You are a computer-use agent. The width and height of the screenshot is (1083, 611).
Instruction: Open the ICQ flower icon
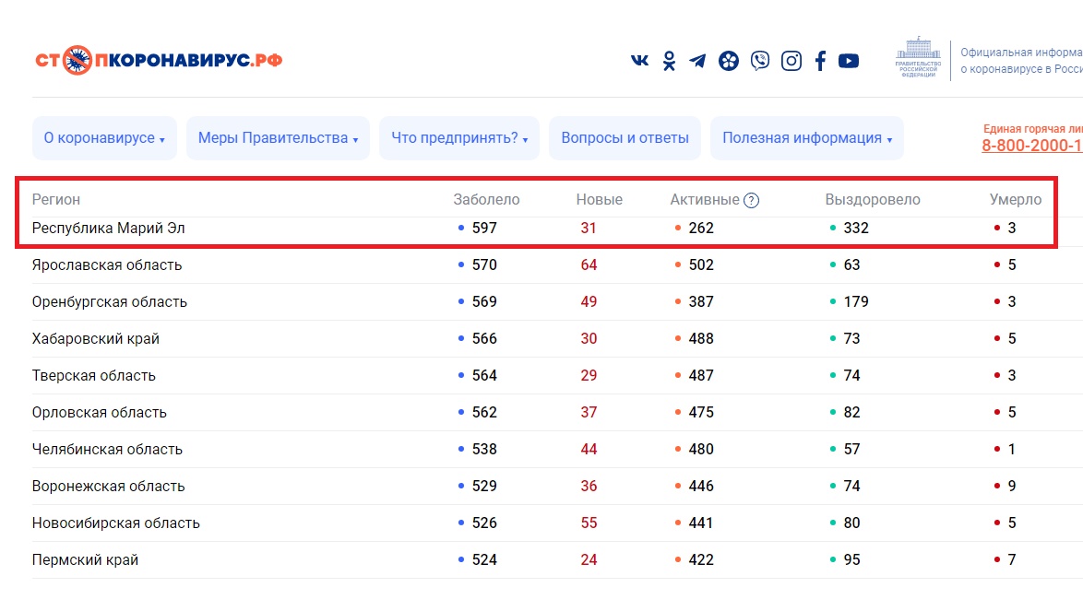[729, 61]
